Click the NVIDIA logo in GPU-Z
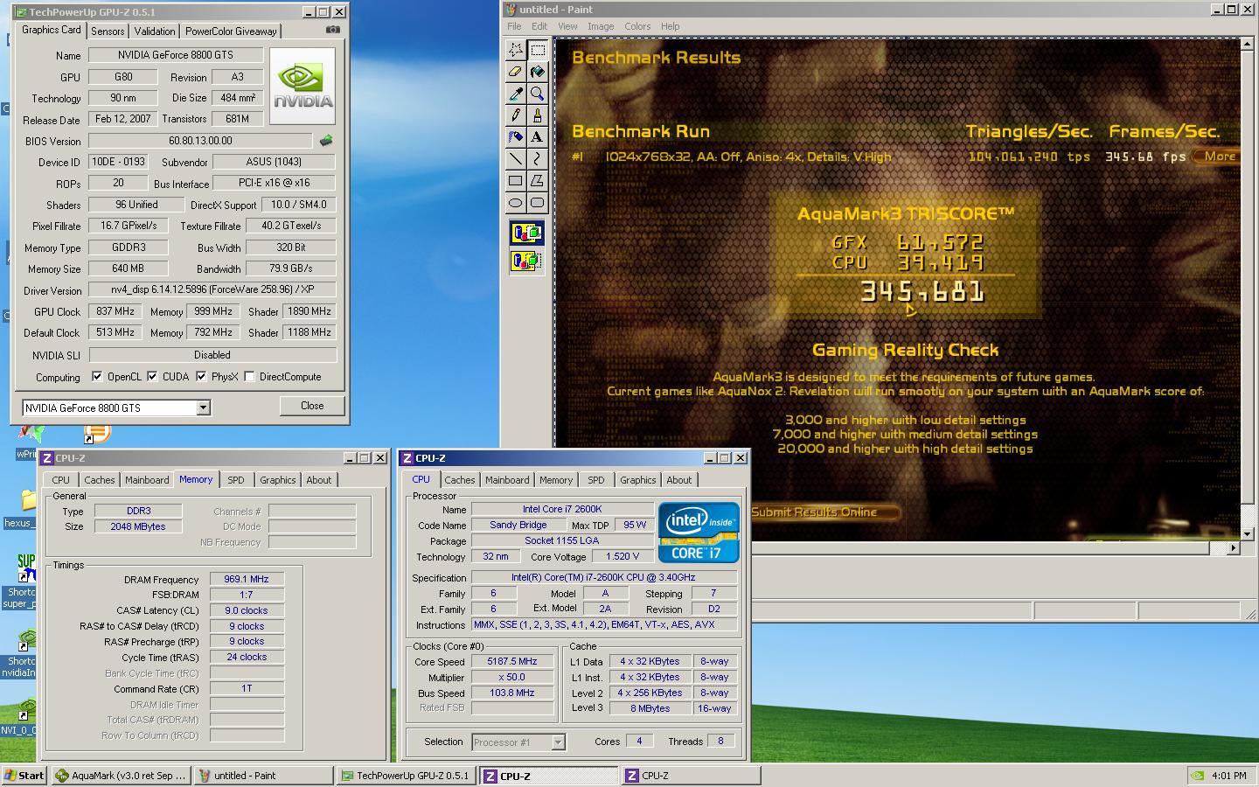1259x787 pixels. coord(303,86)
